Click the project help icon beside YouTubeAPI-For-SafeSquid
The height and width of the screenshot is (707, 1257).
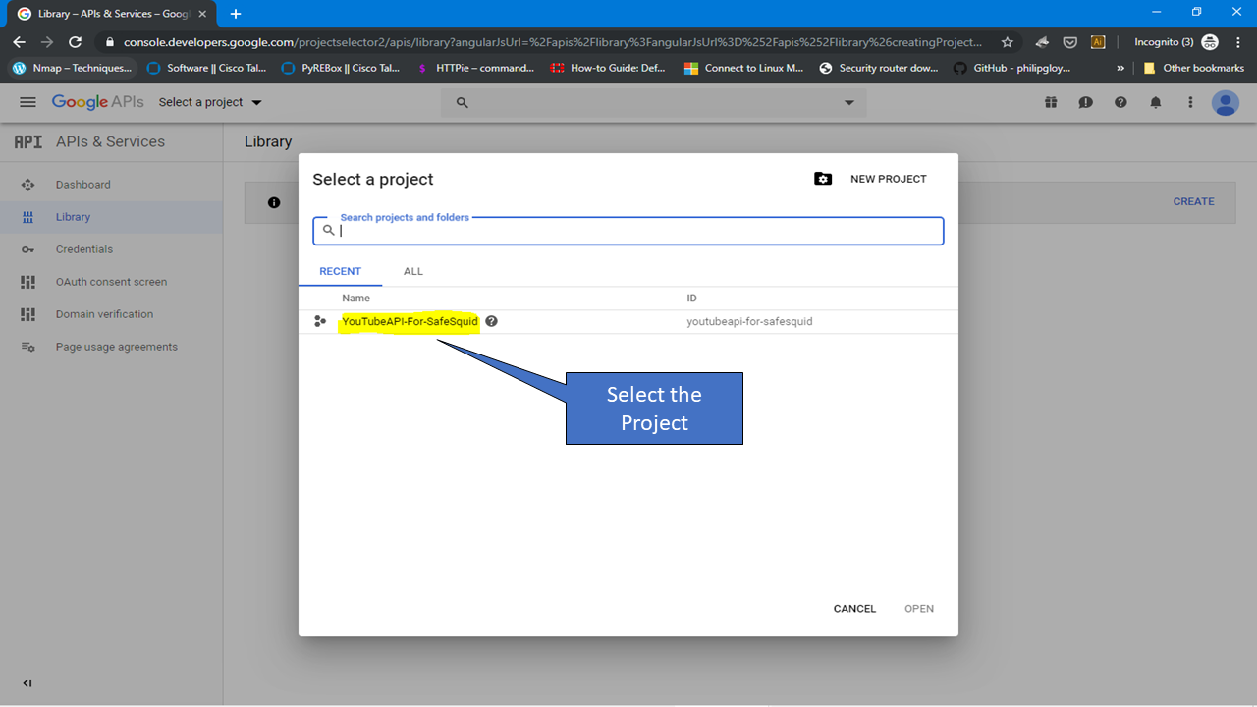[x=491, y=321]
